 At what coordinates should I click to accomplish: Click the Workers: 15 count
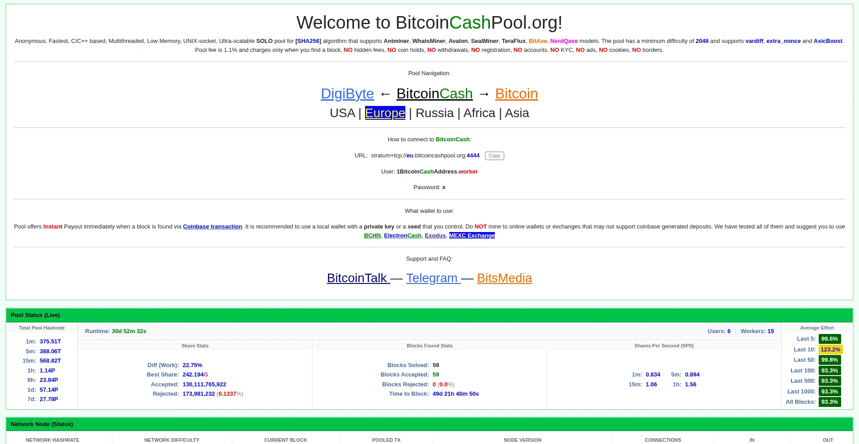[x=757, y=331]
